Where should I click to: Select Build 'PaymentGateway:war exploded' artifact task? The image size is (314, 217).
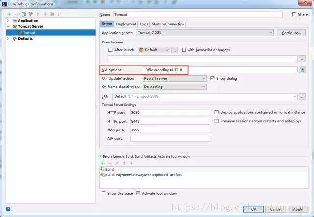point(204,174)
